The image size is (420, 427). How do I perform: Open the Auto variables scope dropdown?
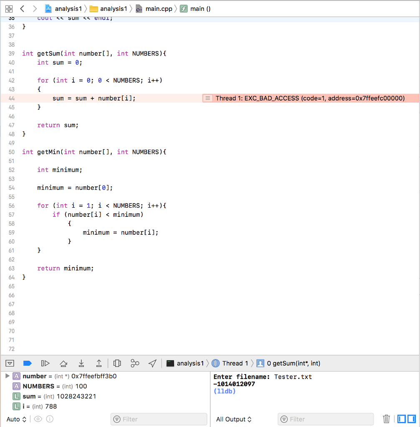16,419
